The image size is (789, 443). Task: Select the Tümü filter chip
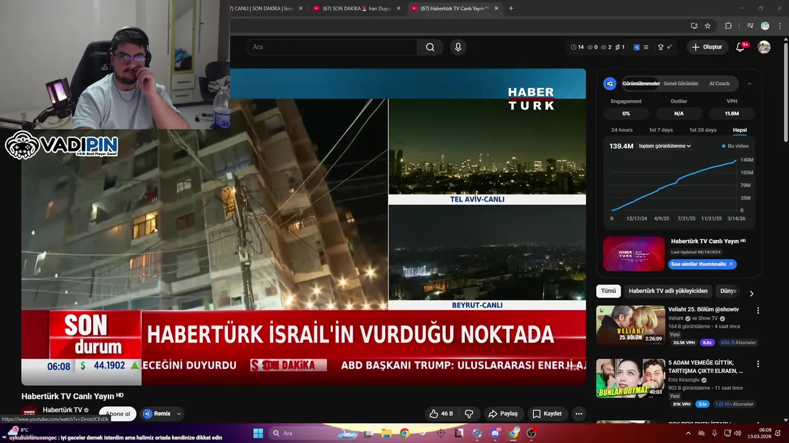tap(608, 291)
